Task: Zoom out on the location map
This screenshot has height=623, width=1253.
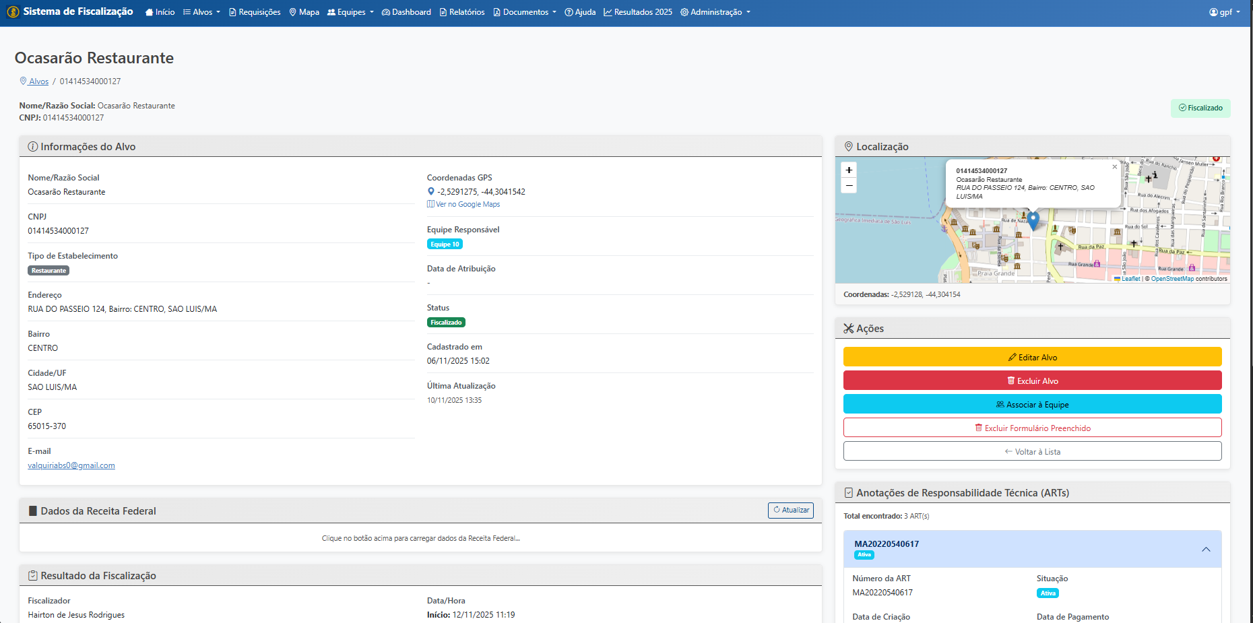Action: pos(849,186)
